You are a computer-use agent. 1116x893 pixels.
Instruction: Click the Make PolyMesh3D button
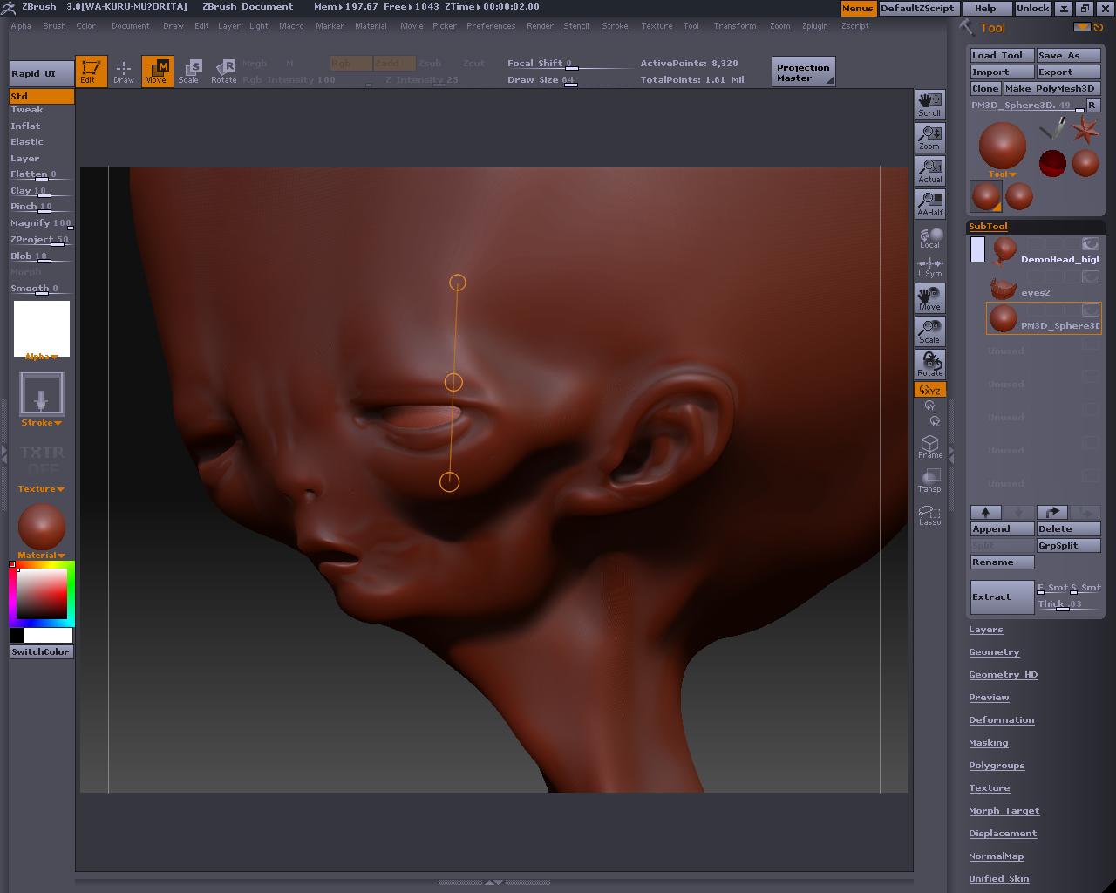[1051, 88]
